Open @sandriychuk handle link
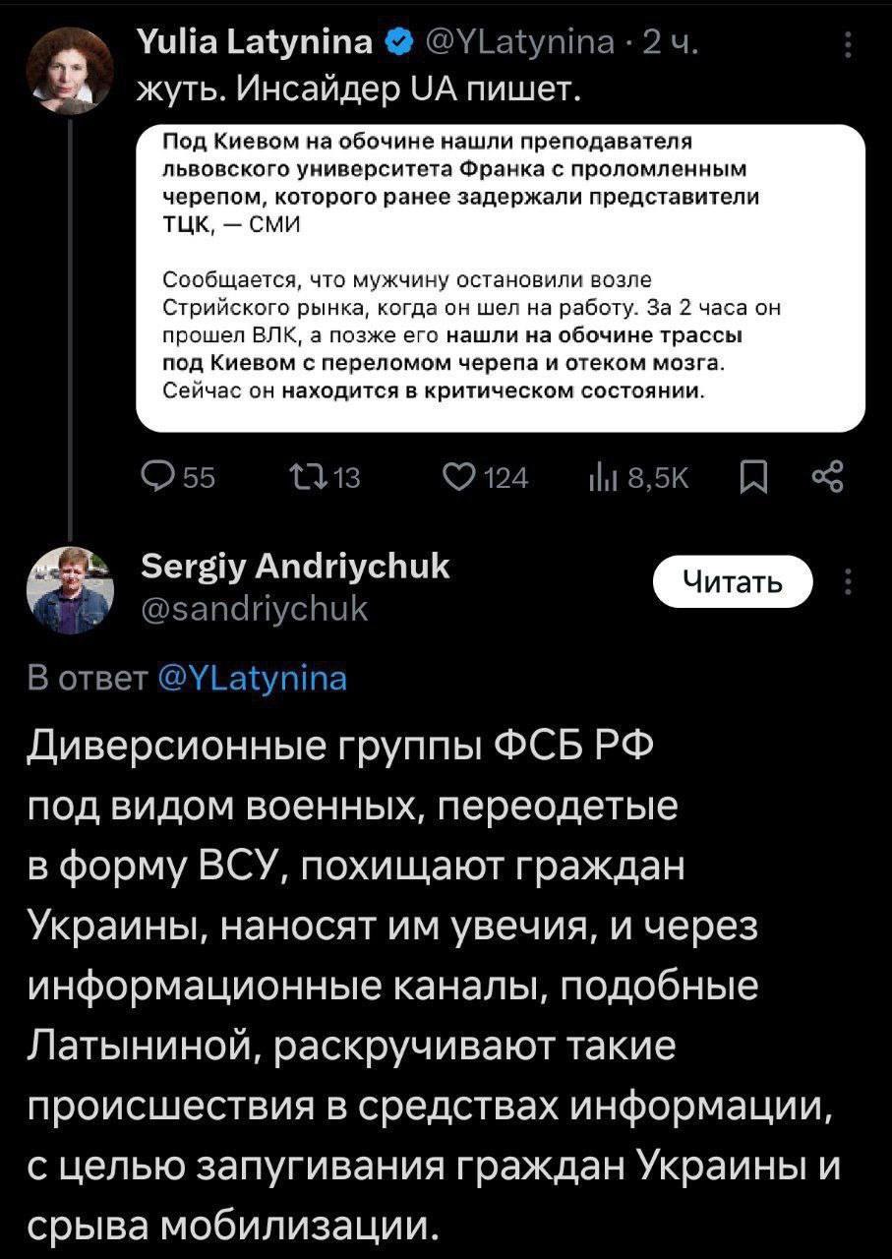This screenshot has height=1259, width=892. [x=256, y=611]
